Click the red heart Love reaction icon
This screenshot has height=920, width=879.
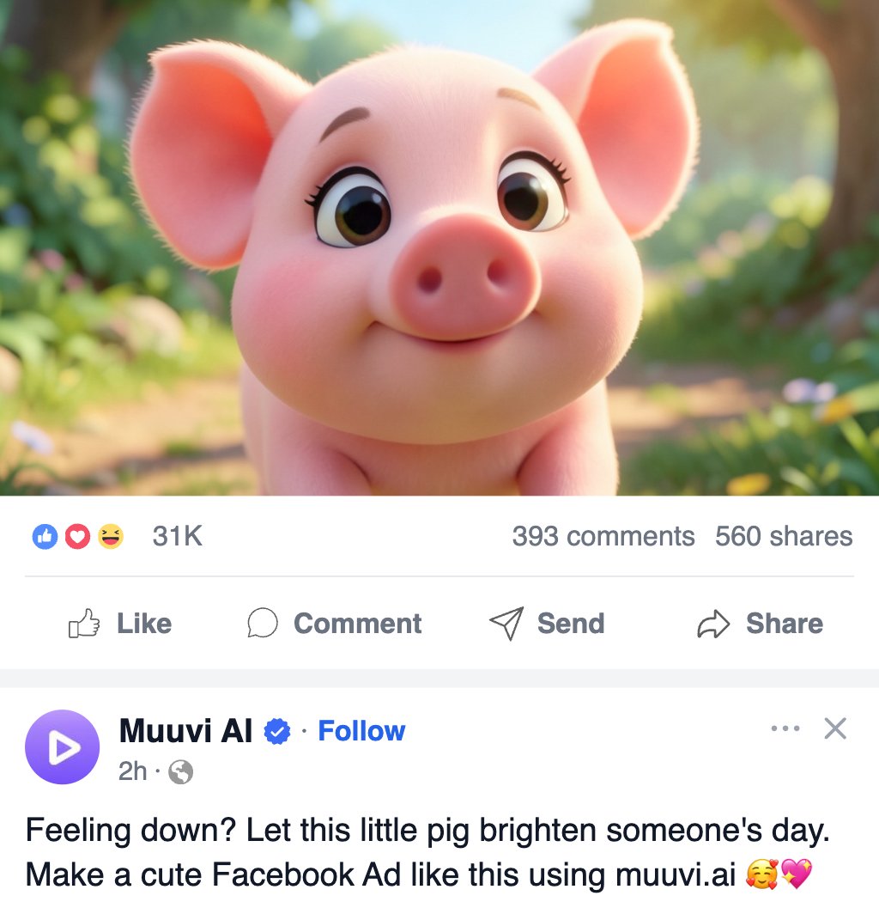(76, 536)
